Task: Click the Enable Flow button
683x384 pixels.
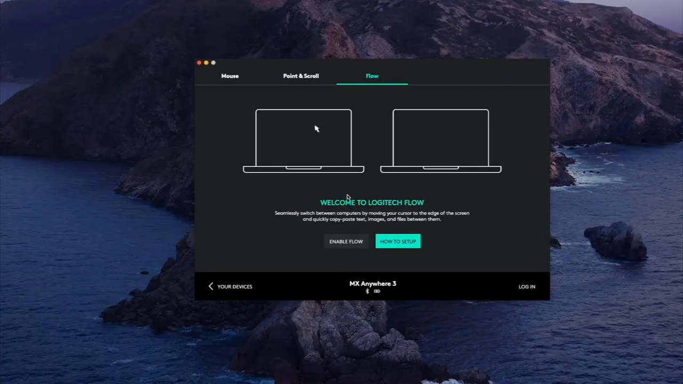Action: [x=346, y=241]
